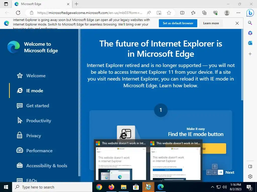Viewport: 257px width, 192px height.
Task: Launch Firefox from taskbar
Action: pyautogui.click(x=111, y=187)
